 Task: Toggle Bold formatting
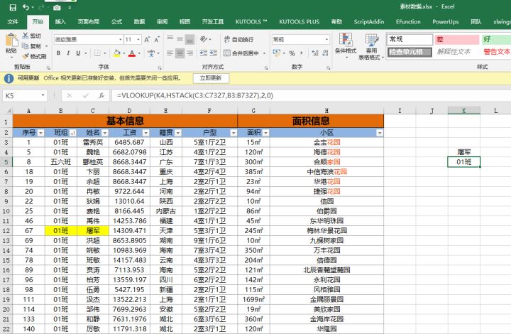tap(58, 53)
